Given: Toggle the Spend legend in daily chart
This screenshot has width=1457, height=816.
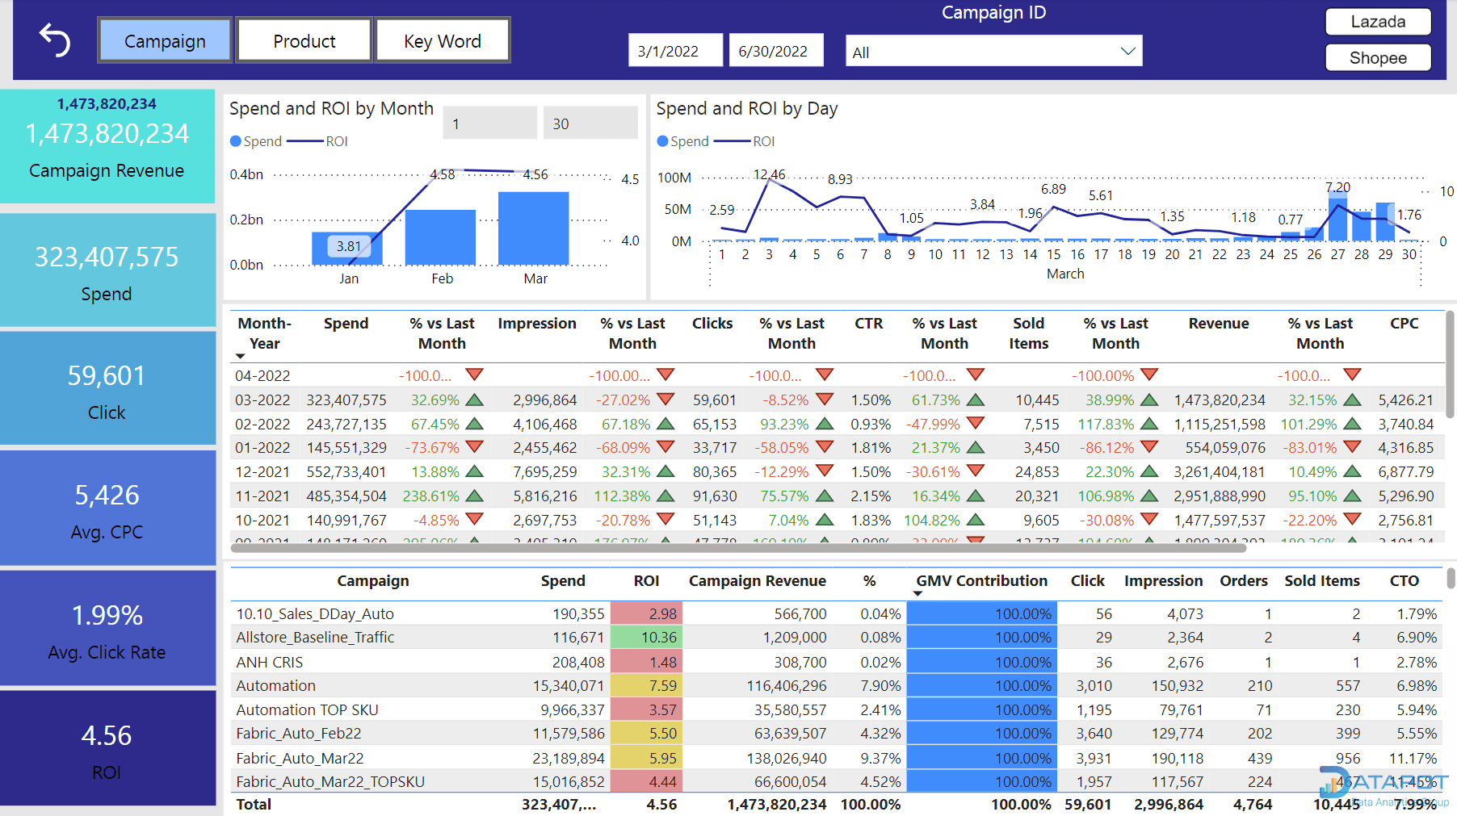Looking at the screenshot, I should pyautogui.click(x=682, y=141).
